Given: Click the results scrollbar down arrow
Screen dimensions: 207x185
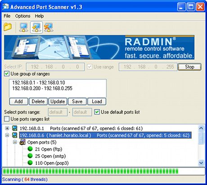Looking at the screenshot, I should (201, 162).
